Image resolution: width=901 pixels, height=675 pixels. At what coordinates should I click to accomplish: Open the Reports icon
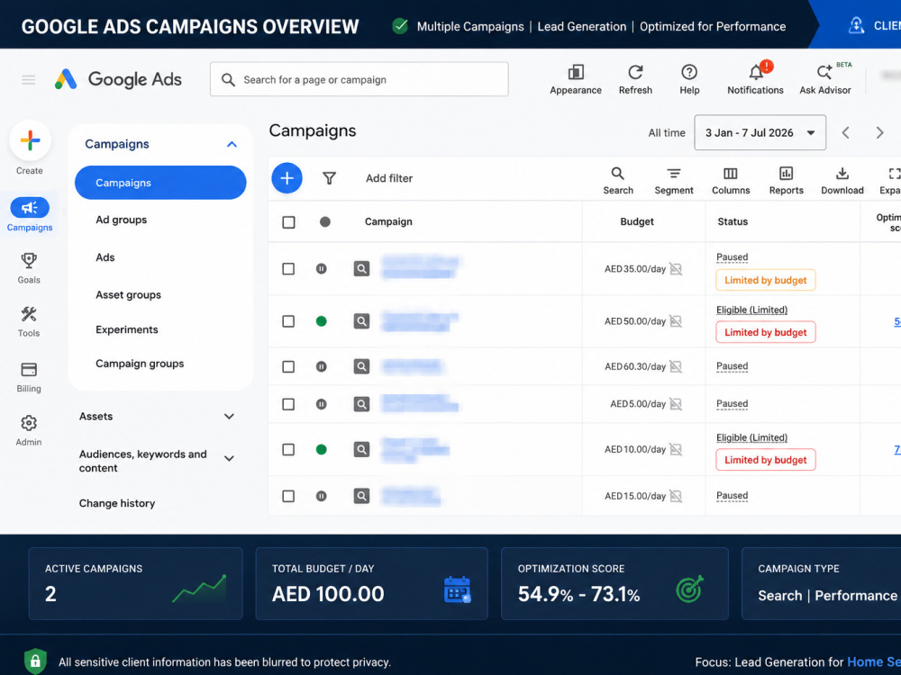786,174
